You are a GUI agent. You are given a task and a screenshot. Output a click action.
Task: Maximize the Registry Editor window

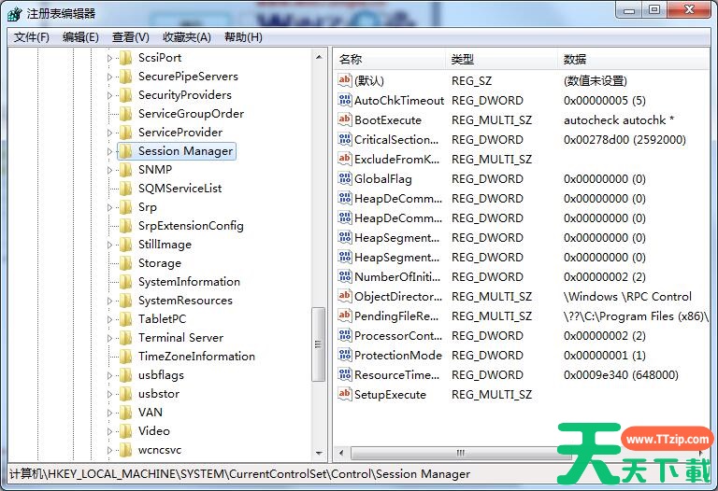(x=654, y=9)
